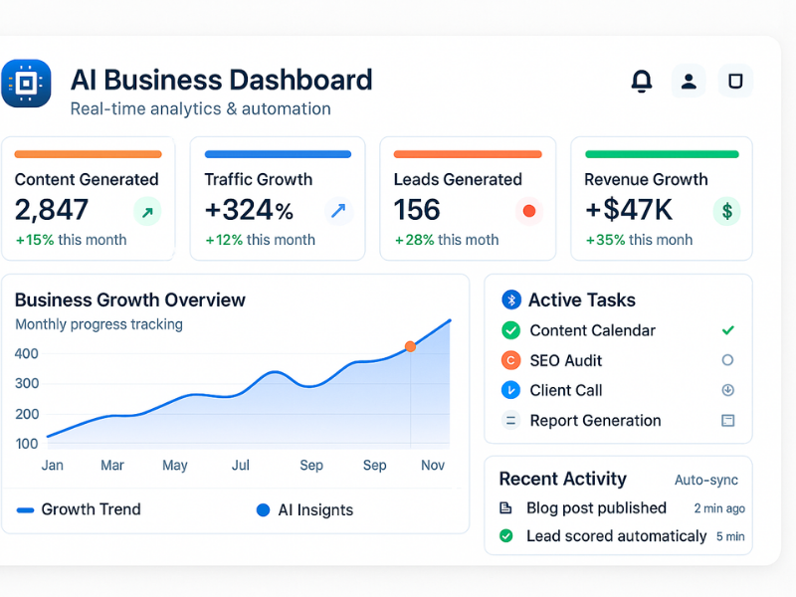Select the orange data point on the chart

[410, 346]
